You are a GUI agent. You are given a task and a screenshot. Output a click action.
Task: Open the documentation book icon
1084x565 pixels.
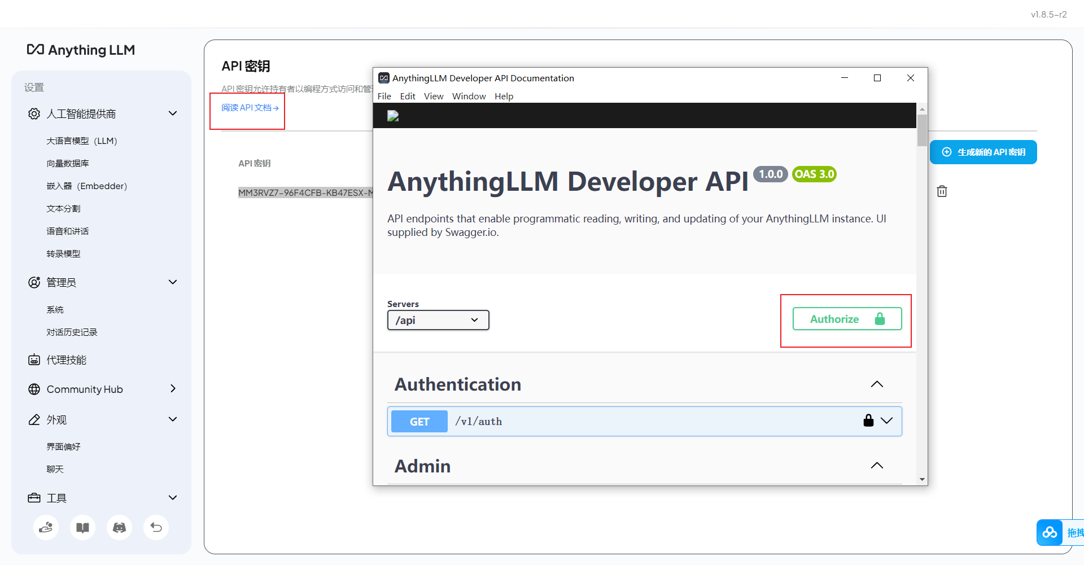pos(82,528)
